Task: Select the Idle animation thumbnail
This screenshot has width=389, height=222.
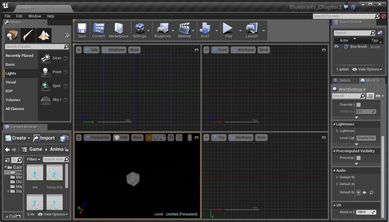Action: pyautogui.click(x=35, y=173)
